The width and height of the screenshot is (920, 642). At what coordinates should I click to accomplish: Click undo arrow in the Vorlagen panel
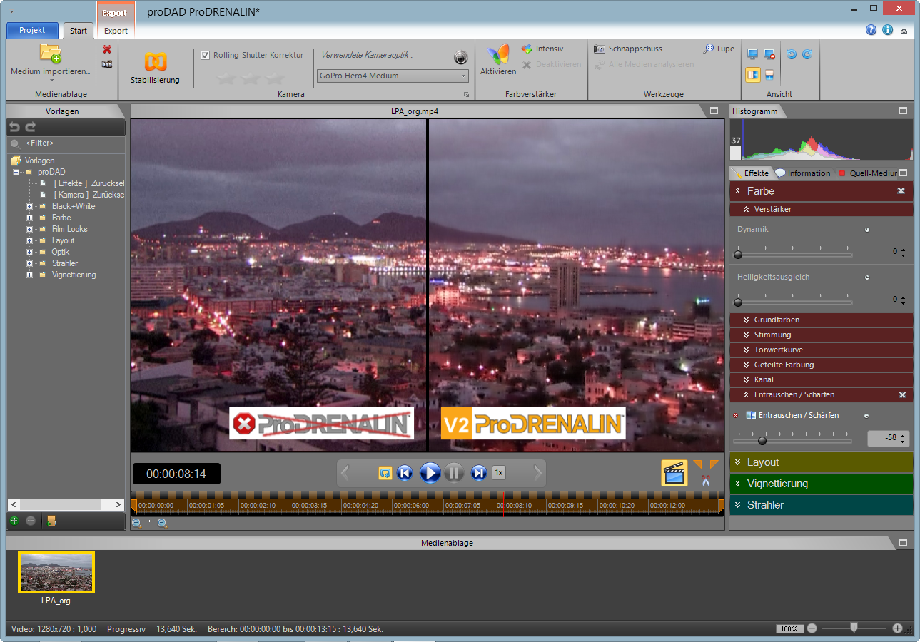point(14,127)
